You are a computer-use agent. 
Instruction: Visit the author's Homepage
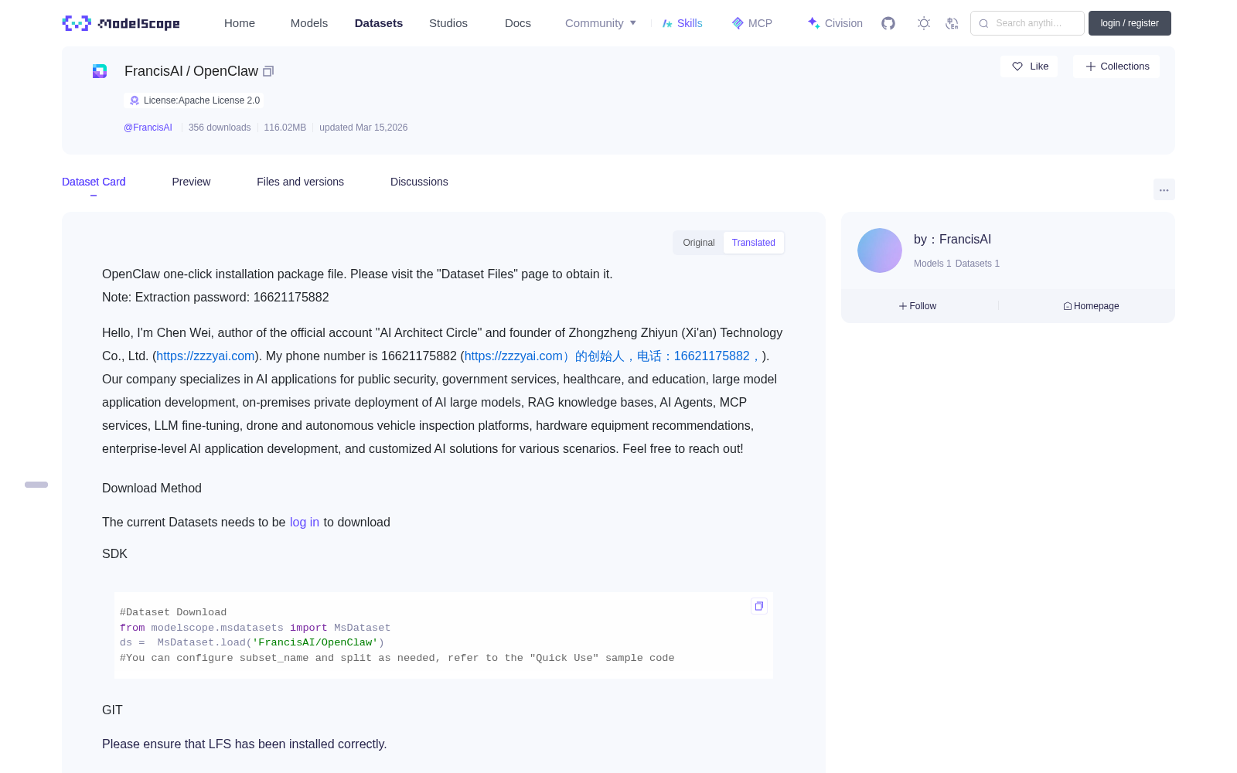point(1091,306)
